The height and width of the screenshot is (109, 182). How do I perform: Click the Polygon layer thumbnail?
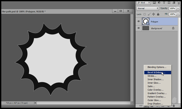[146, 22]
